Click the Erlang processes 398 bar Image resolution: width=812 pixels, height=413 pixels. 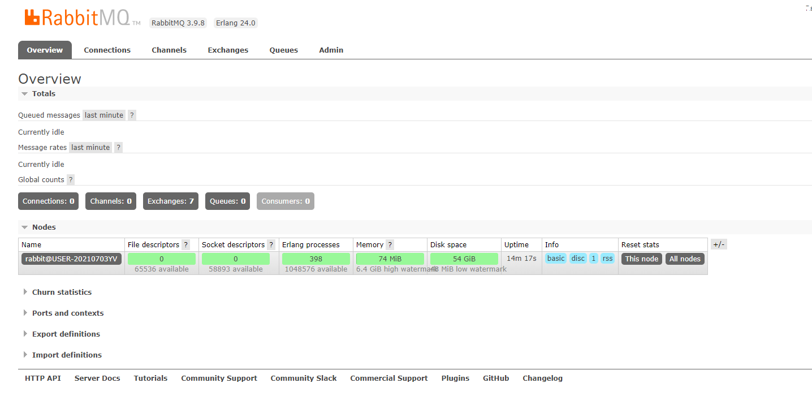point(316,259)
